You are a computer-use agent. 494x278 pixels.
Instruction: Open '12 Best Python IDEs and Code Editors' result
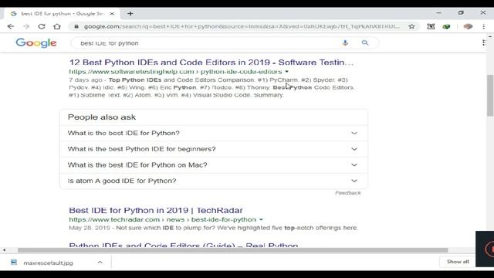[x=211, y=62]
